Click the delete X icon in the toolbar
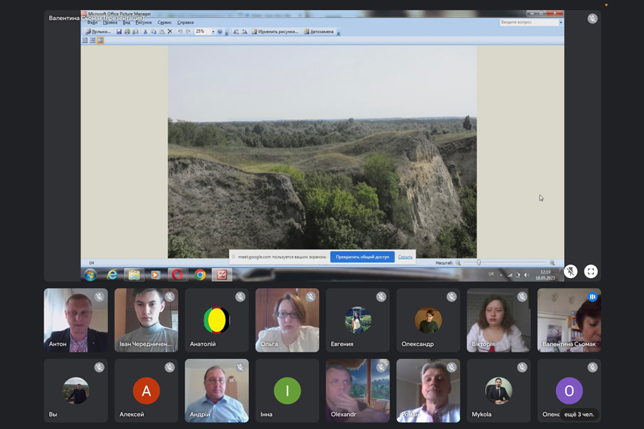This screenshot has height=429, width=644. tap(170, 31)
